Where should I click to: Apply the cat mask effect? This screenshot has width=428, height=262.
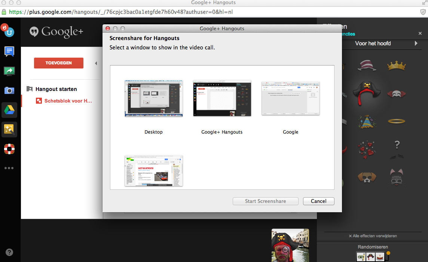[397, 177]
